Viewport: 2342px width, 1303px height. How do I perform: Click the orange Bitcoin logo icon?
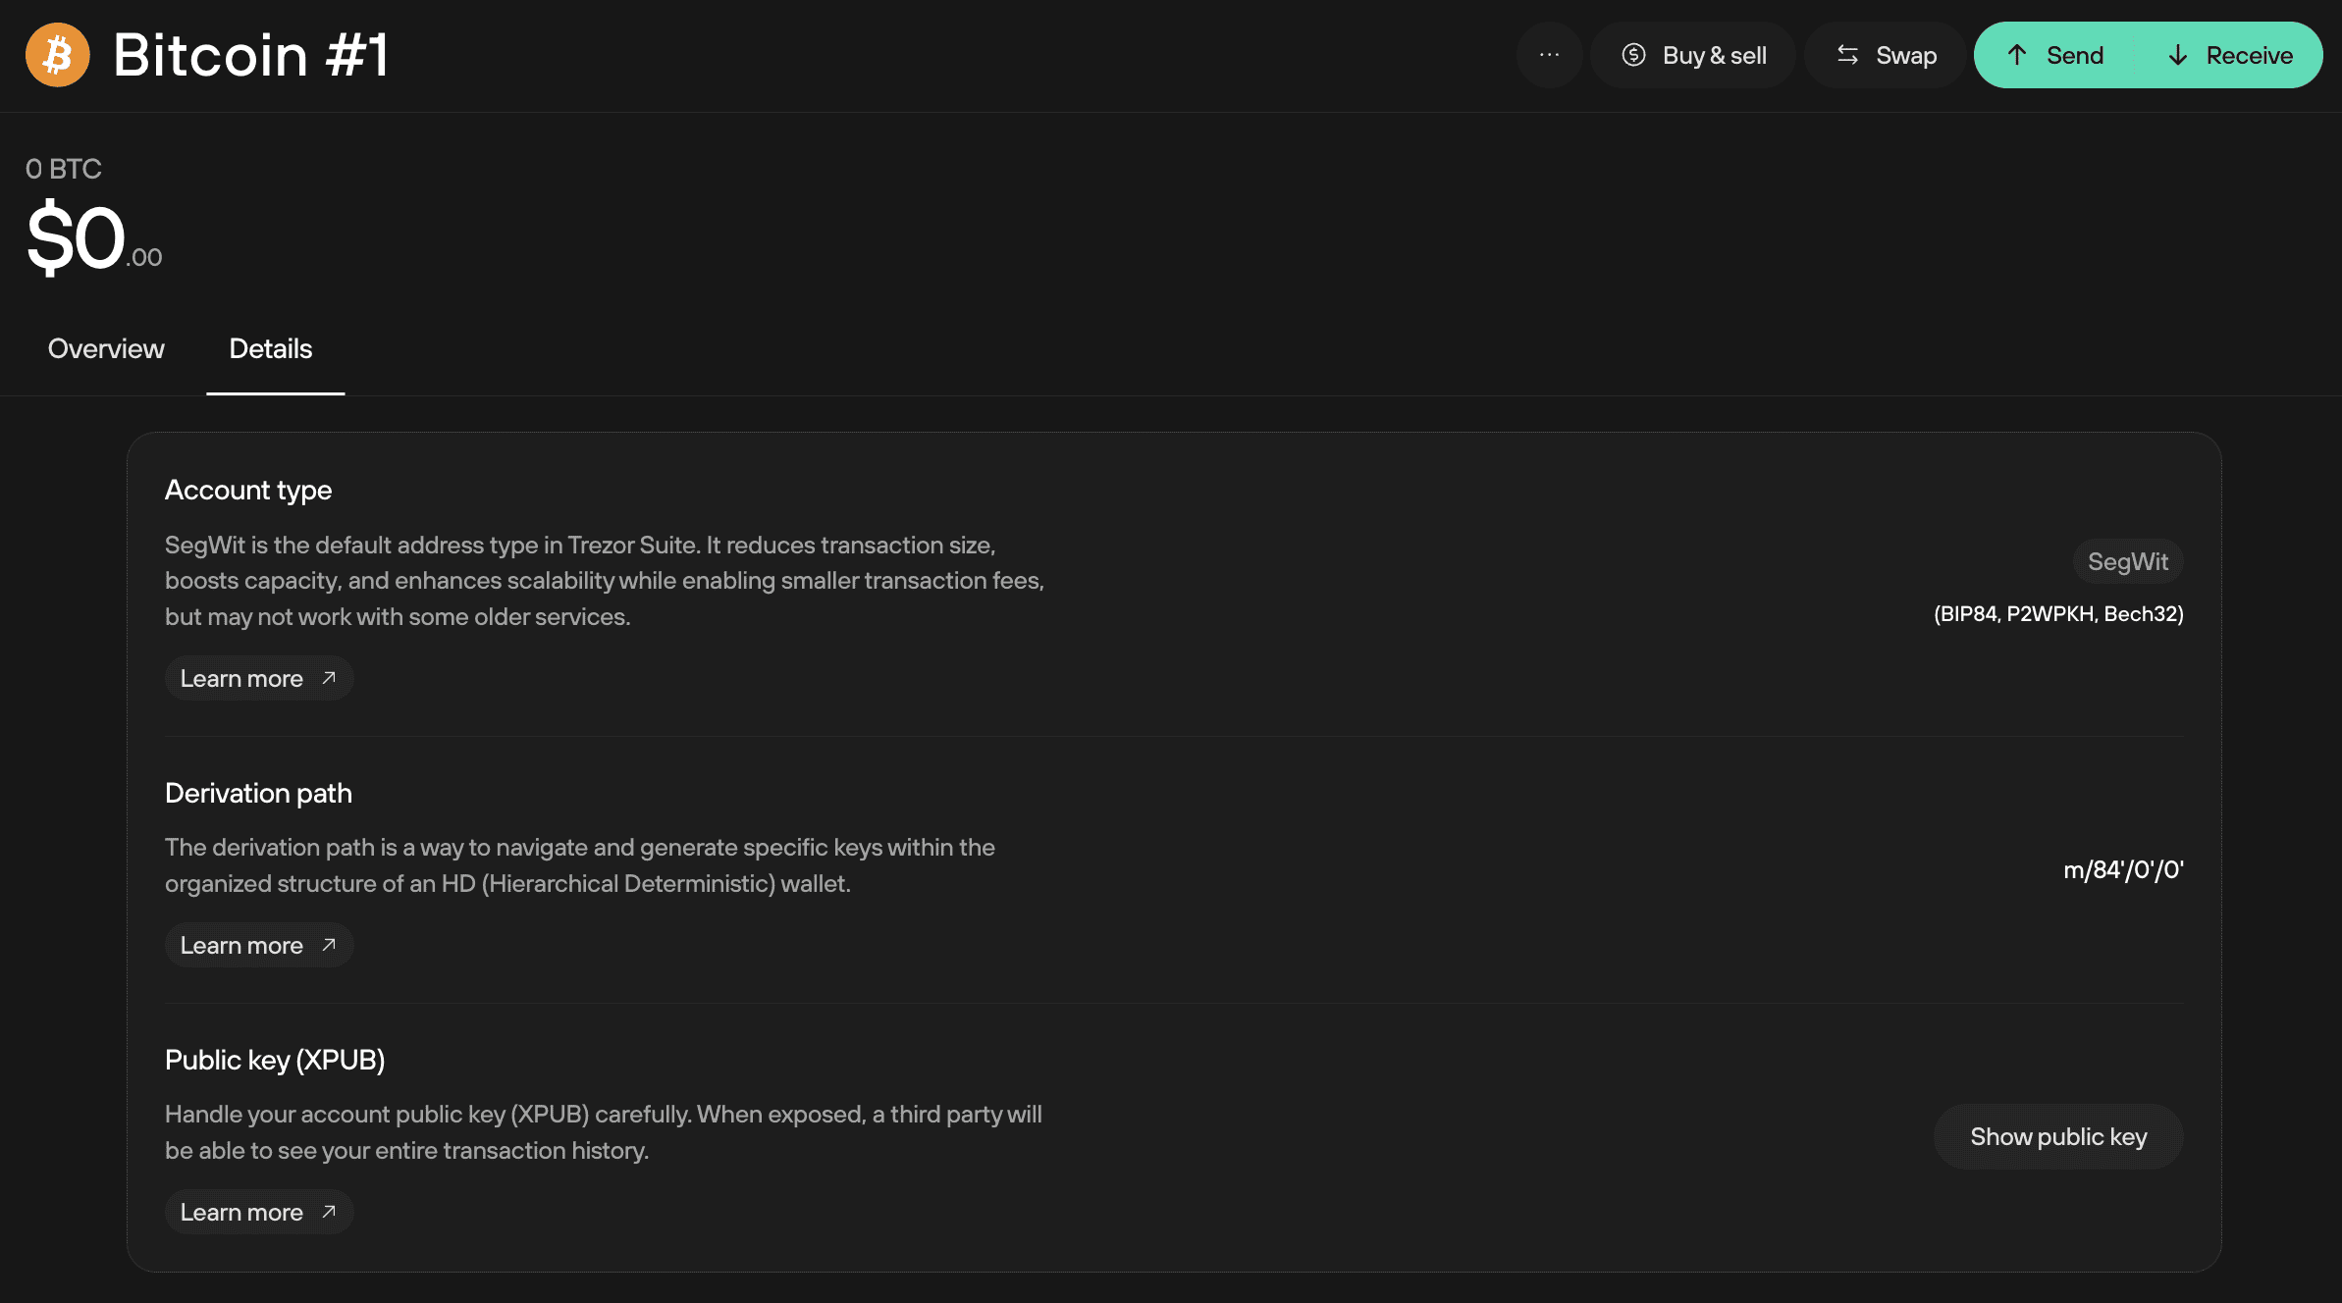(x=57, y=55)
